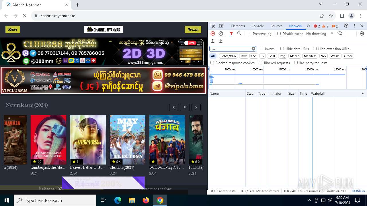Switch to the Console tab
This screenshot has height=206, width=367.
pos(257,26)
